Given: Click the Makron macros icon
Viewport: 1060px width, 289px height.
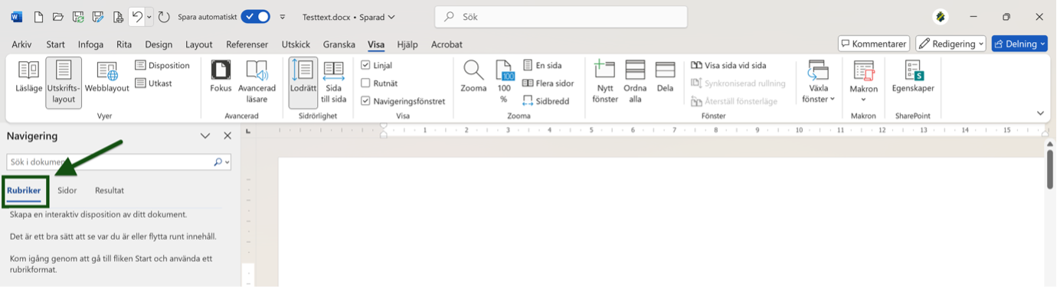Looking at the screenshot, I should click(863, 71).
